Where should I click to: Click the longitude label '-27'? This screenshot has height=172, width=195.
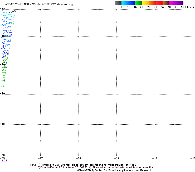point(40,159)
